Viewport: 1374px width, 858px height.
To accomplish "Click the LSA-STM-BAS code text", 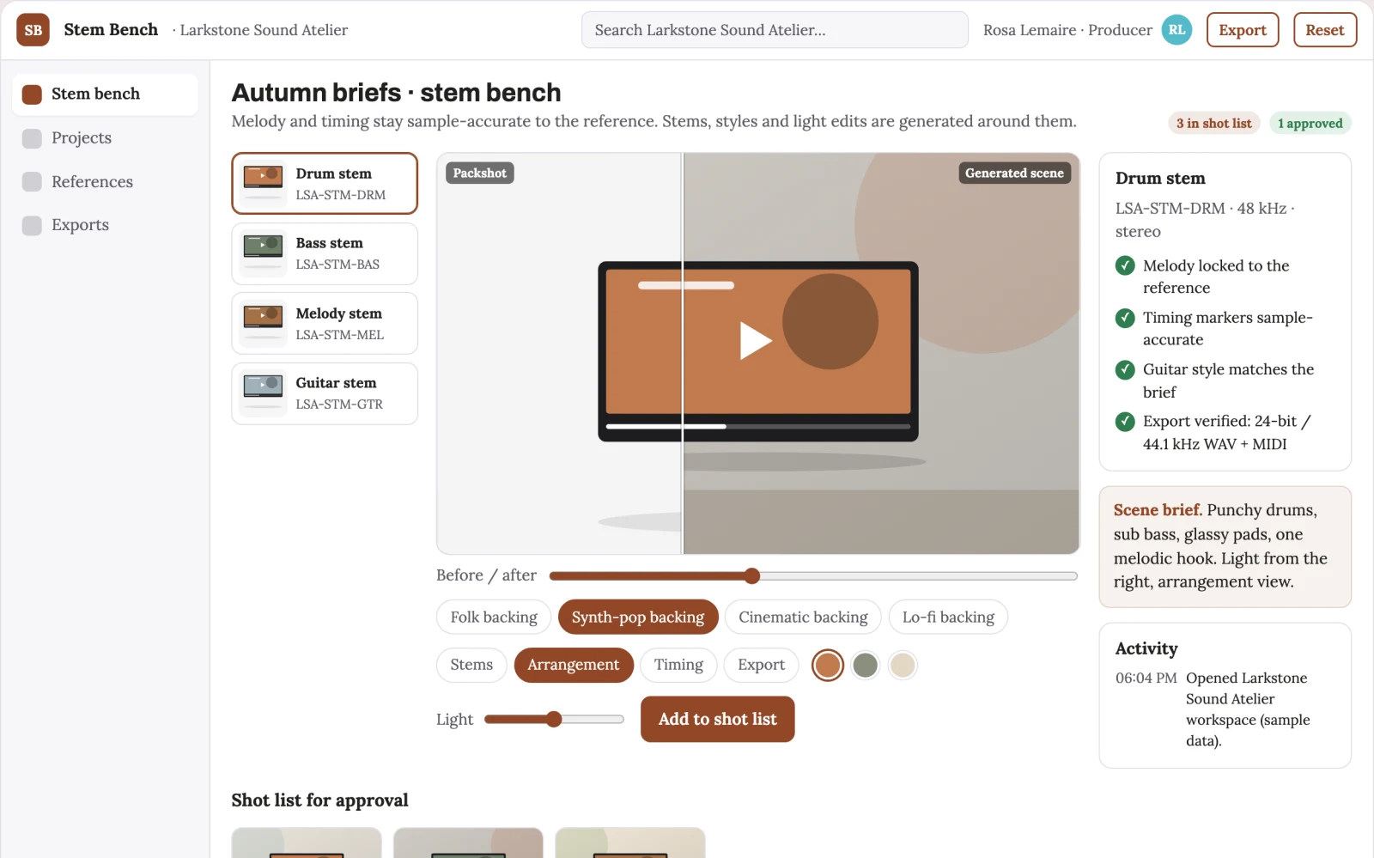I will coord(337,265).
